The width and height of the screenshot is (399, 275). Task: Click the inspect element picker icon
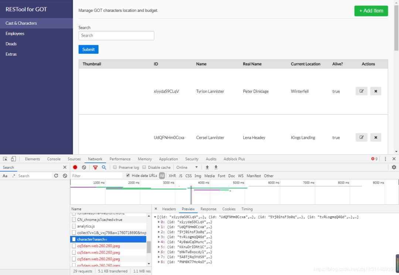[x=5, y=159]
